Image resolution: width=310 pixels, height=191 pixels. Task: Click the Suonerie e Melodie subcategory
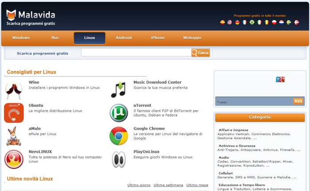274,177
